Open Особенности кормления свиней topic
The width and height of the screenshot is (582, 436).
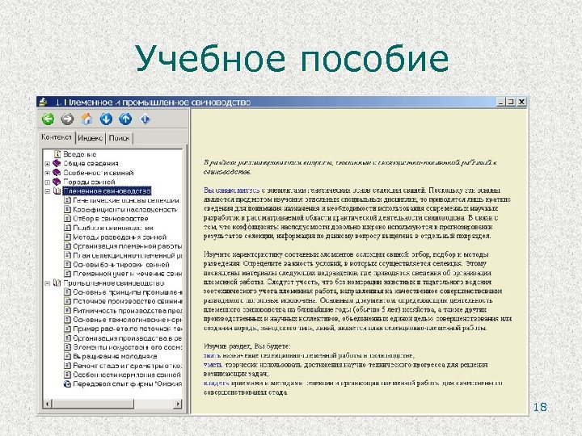(127, 375)
